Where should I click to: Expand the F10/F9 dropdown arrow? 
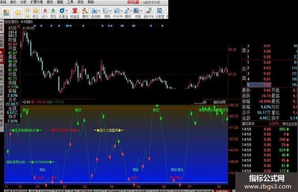[121, 11]
